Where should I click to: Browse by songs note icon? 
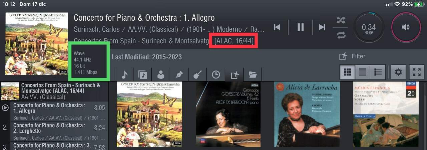[x=124, y=74]
